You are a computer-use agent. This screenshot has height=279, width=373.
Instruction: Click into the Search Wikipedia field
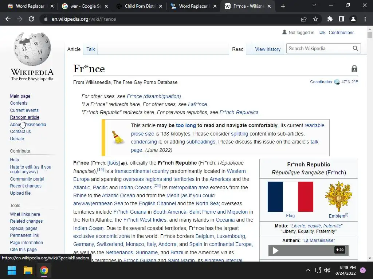(x=319, y=48)
